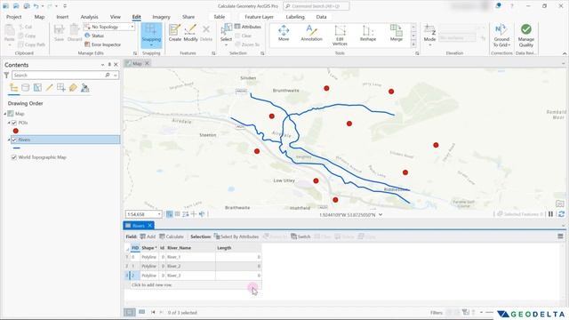Toggle POIs layer visibility checkbox

click(x=14, y=123)
